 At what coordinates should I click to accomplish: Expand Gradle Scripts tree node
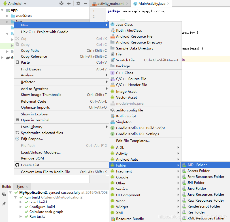click(2, 57)
